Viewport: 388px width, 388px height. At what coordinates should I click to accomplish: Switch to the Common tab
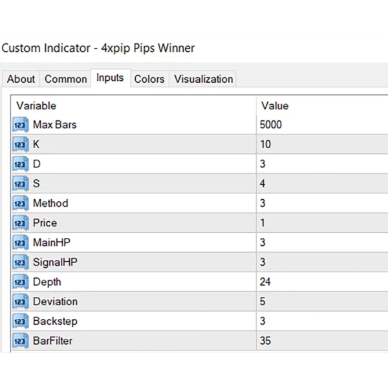(x=65, y=79)
